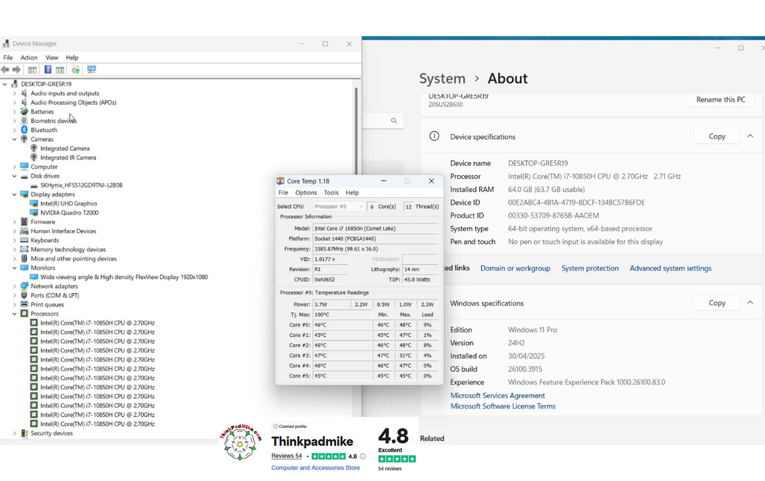Click the Integrated IR Camera device
This screenshot has height=481, width=765.
68,158
